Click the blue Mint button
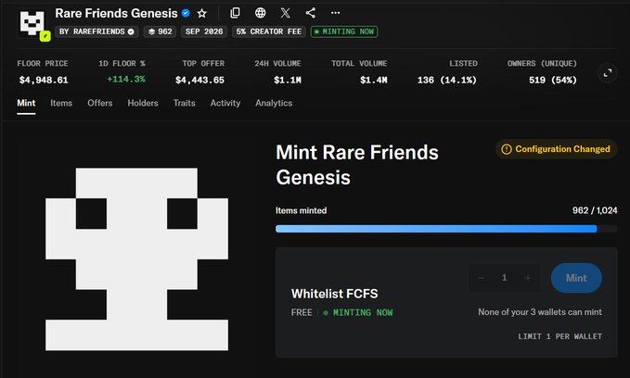 (x=576, y=278)
